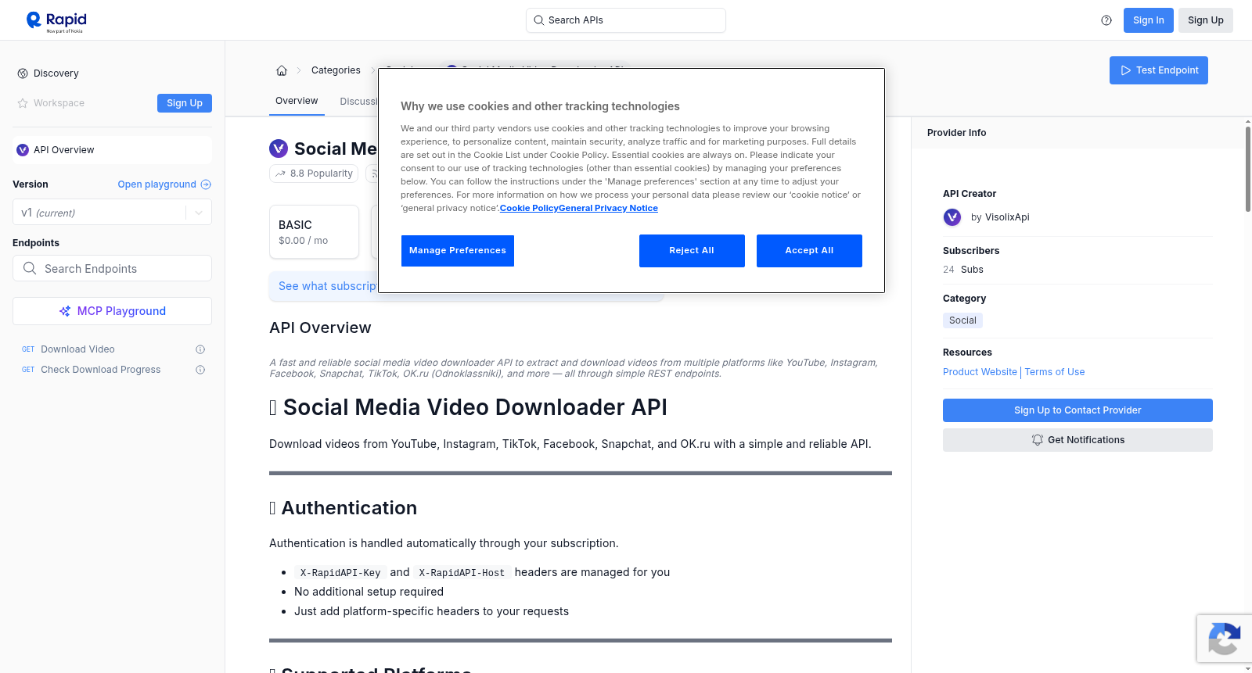Select the BASIC $0.00 plan card

314,232
